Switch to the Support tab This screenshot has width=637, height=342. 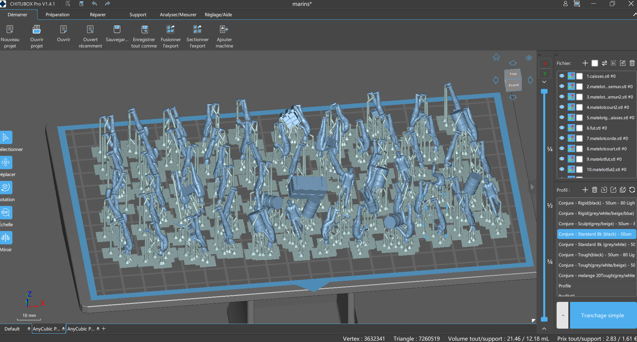click(138, 15)
